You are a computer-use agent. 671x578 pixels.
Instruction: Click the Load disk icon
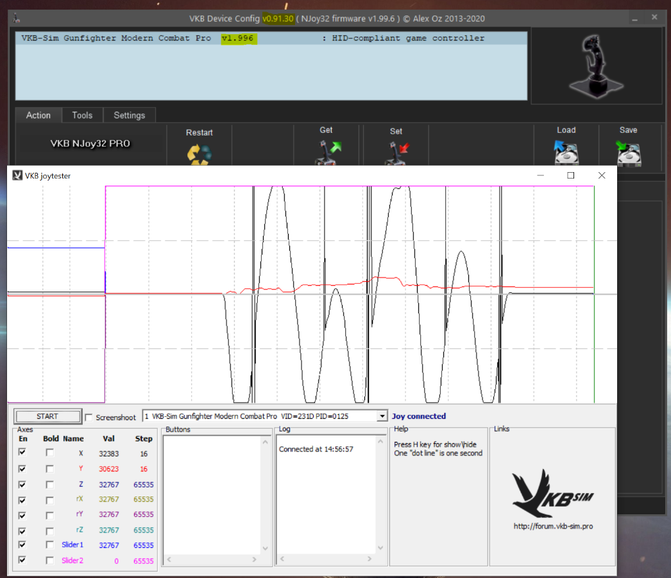click(566, 153)
